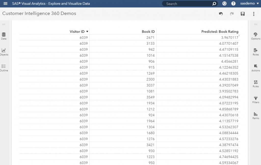Open the Objects panel
The image size is (261, 165).
pyautogui.click(x=4, y=52)
